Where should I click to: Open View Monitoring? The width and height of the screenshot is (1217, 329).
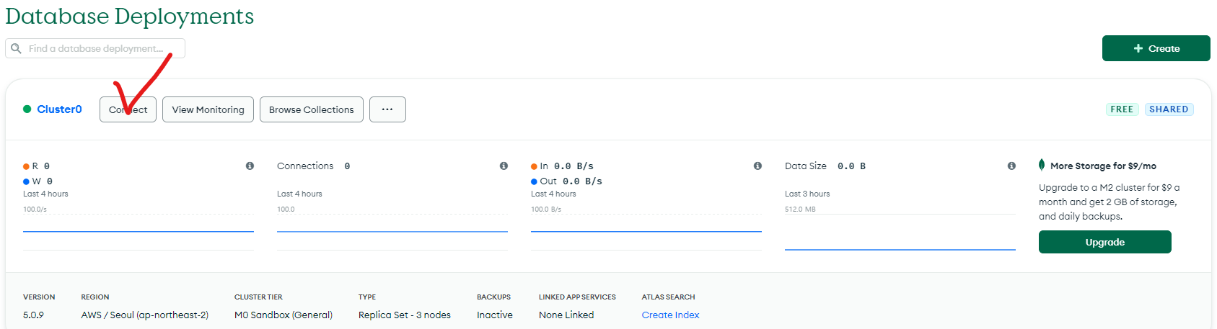pyautogui.click(x=208, y=109)
